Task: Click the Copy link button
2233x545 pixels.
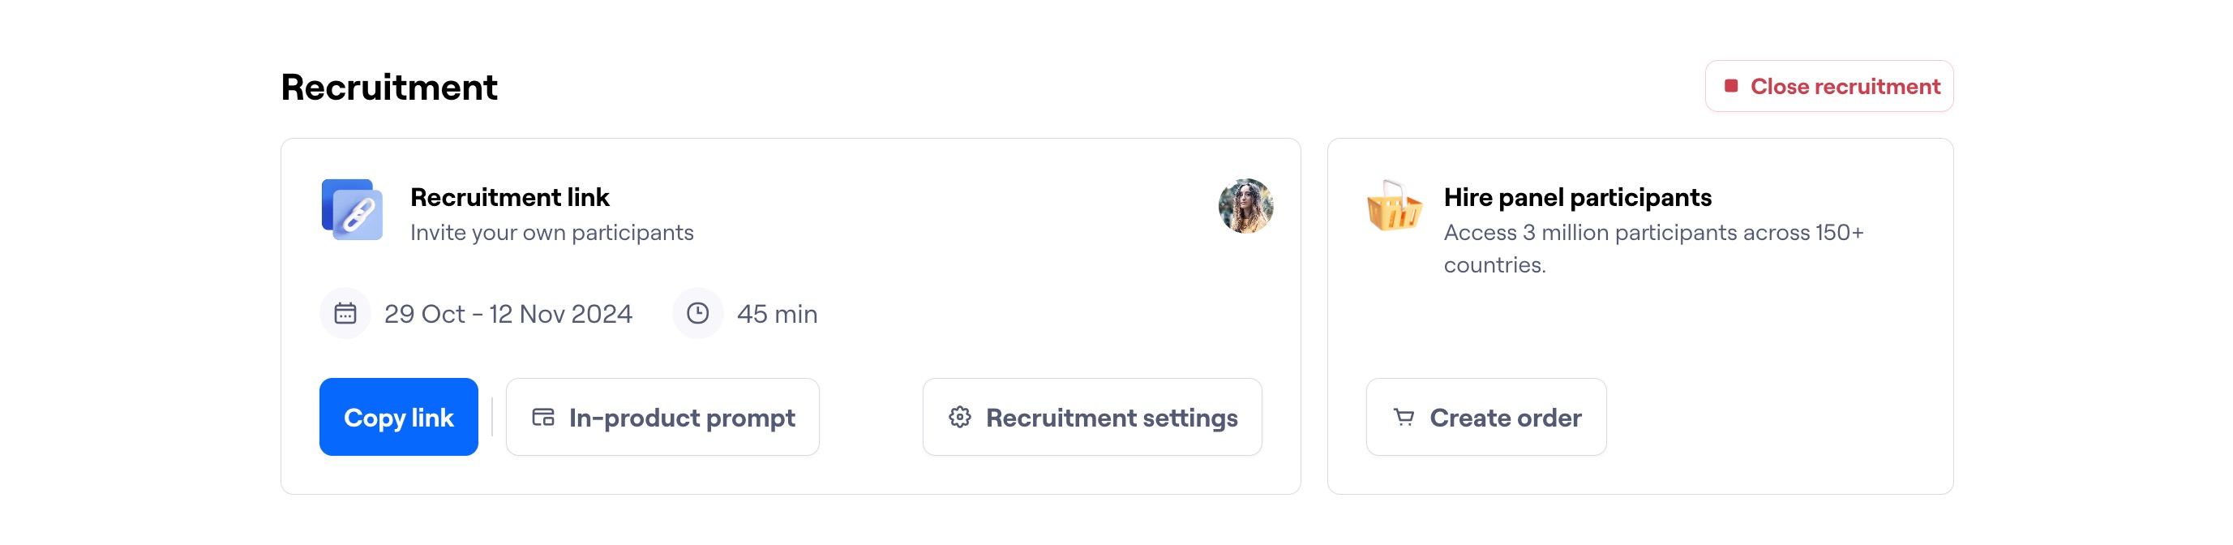Action: point(398,417)
